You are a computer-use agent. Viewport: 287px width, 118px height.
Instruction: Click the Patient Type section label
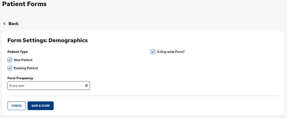17,52
